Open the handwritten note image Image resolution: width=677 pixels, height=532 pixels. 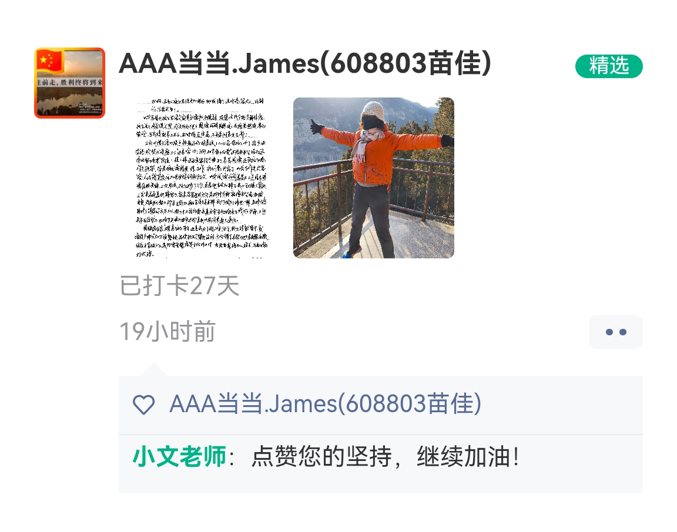coord(200,178)
